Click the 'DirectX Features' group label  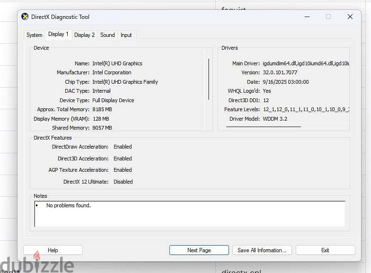click(53, 138)
